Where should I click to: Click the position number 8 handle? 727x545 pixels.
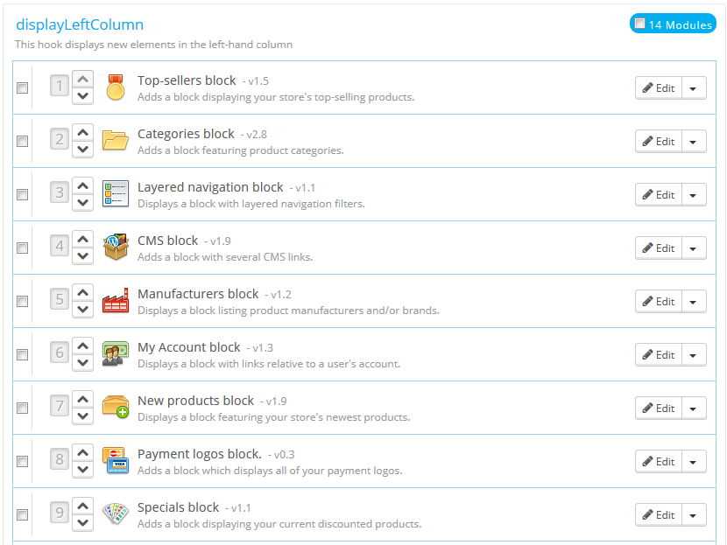[60, 461]
